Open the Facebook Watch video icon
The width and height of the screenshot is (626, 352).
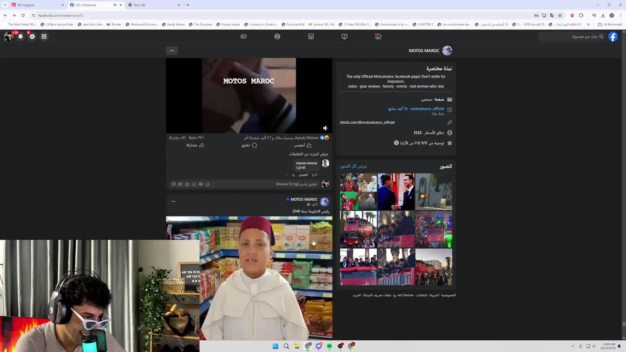(x=344, y=36)
